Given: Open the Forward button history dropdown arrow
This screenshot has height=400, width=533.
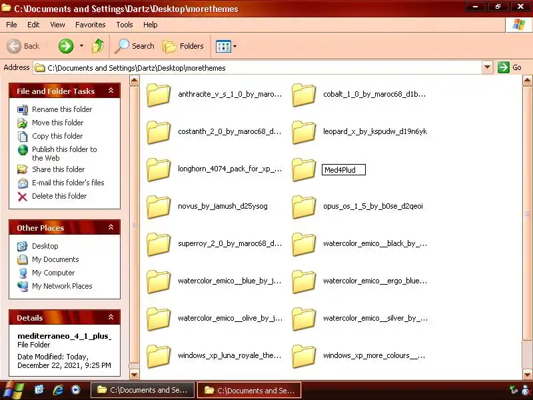Looking at the screenshot, I should coord(81,46).
